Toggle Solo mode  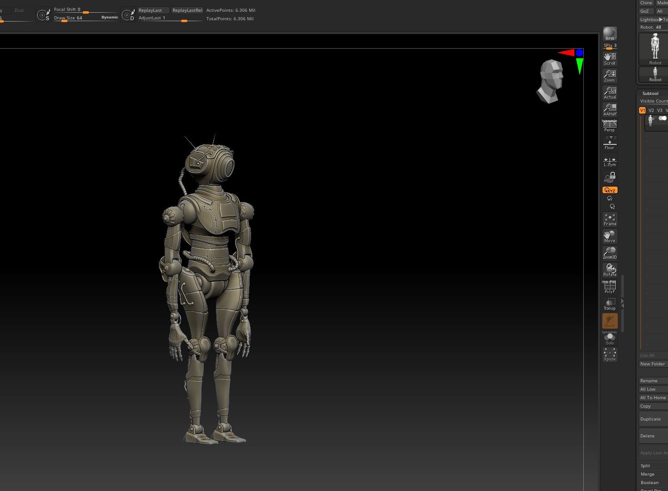click(610, 339)
